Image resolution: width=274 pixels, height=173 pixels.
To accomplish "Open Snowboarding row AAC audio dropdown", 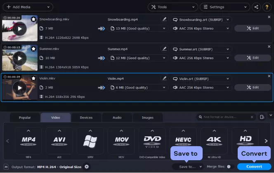I will (201, 28).
